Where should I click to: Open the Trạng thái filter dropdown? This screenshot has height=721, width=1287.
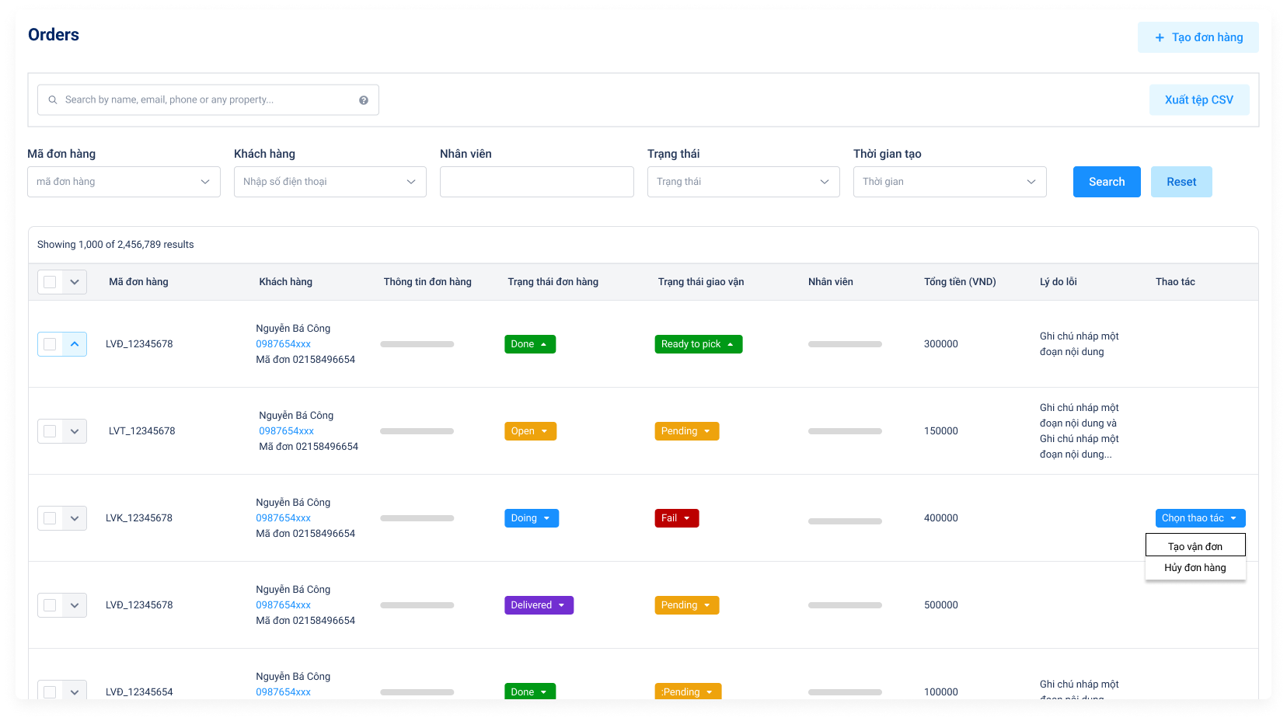743,181
